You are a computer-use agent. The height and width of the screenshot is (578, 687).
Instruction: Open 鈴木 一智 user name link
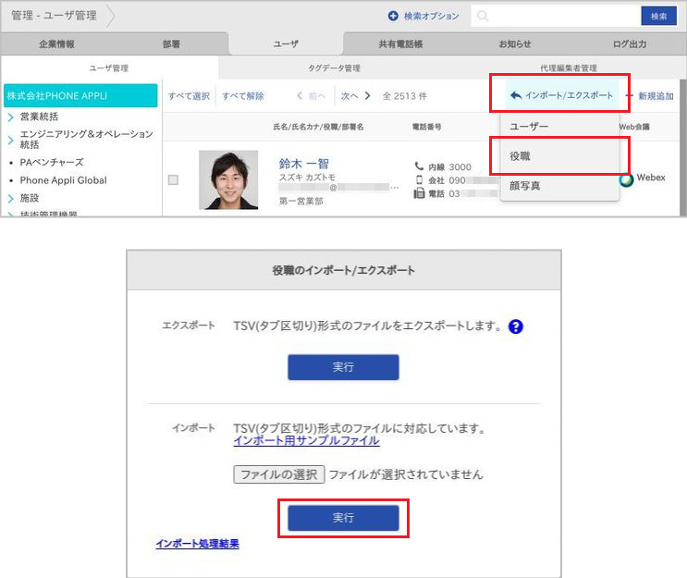[303, 164]
